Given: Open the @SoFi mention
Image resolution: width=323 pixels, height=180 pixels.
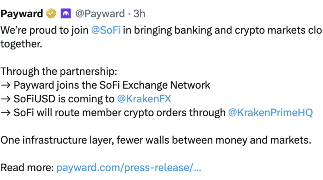Looking at the screenshot, I should 106,30.
